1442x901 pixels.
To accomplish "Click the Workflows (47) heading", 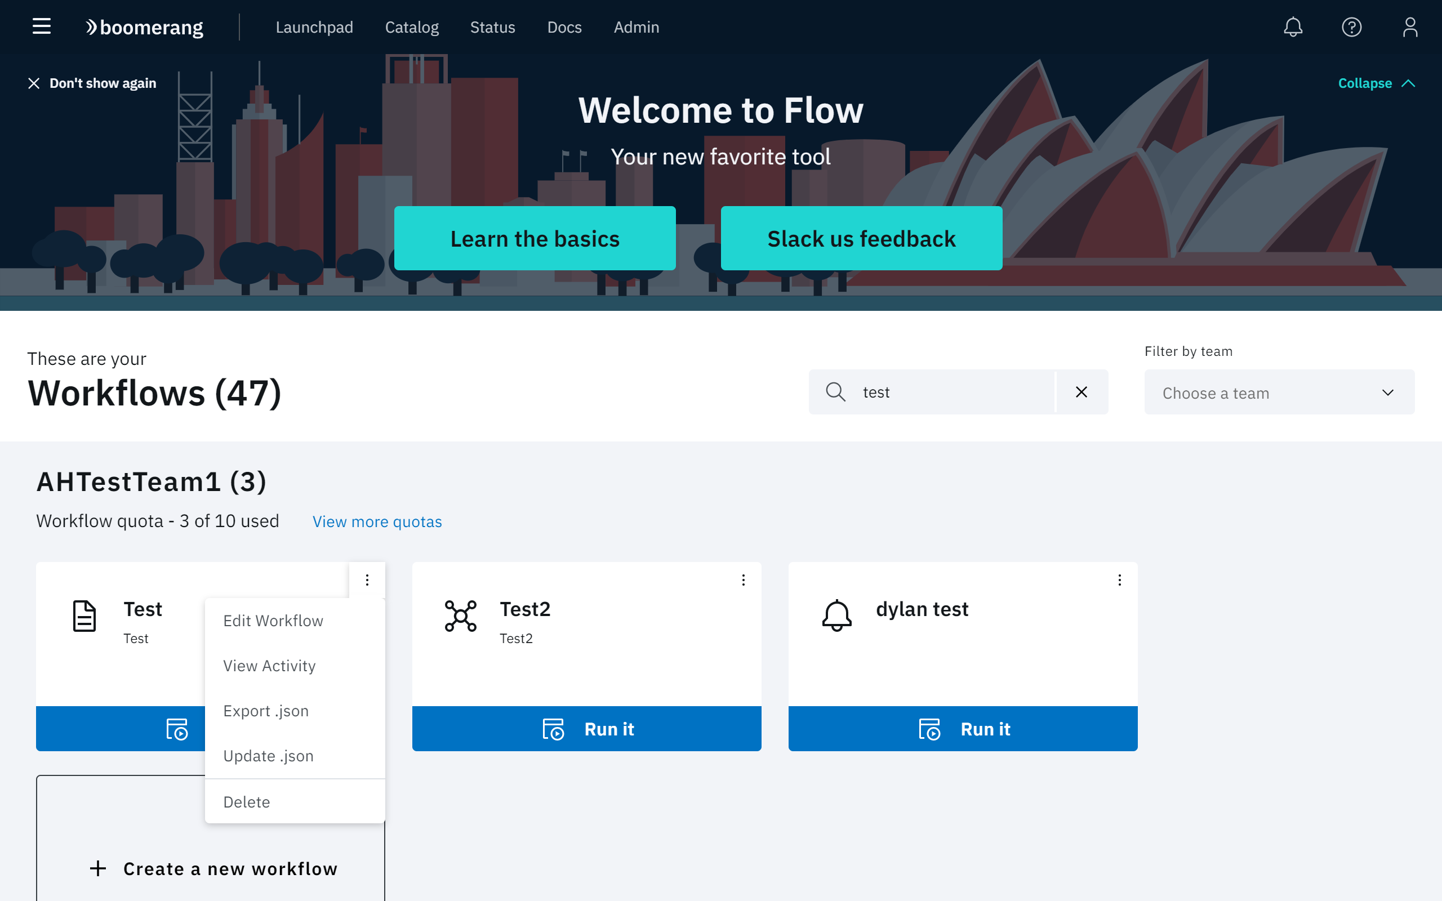I will pyautogui.click(x=155, y=393).
